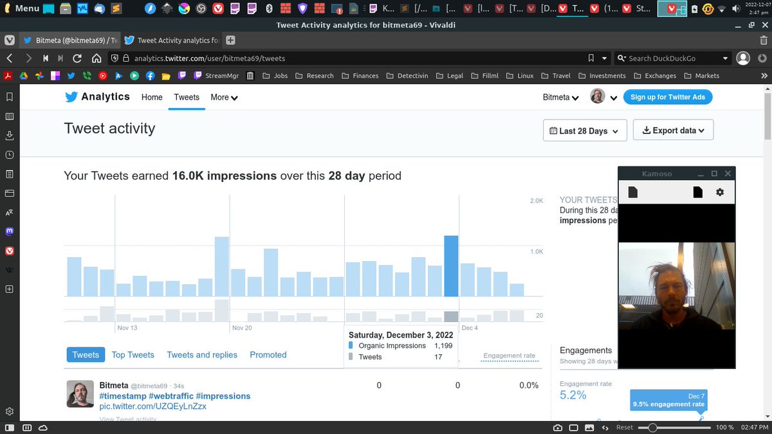Open the Facebook bookmark icon
The image size is (772, 434).
click(150, 75)
